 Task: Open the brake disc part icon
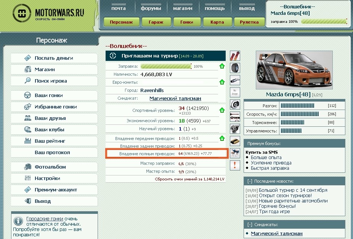point(235,105)
